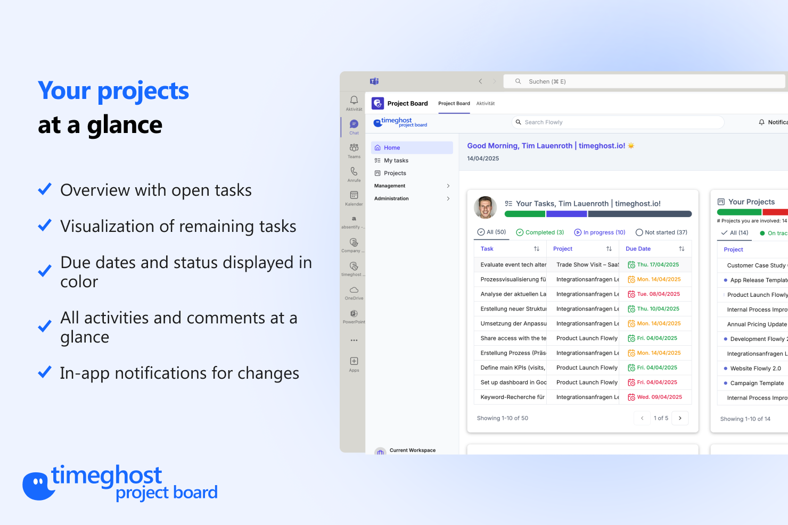
Task: Click the calendar icon beside Tue. 08/04/2025
Action: point(631,294)
